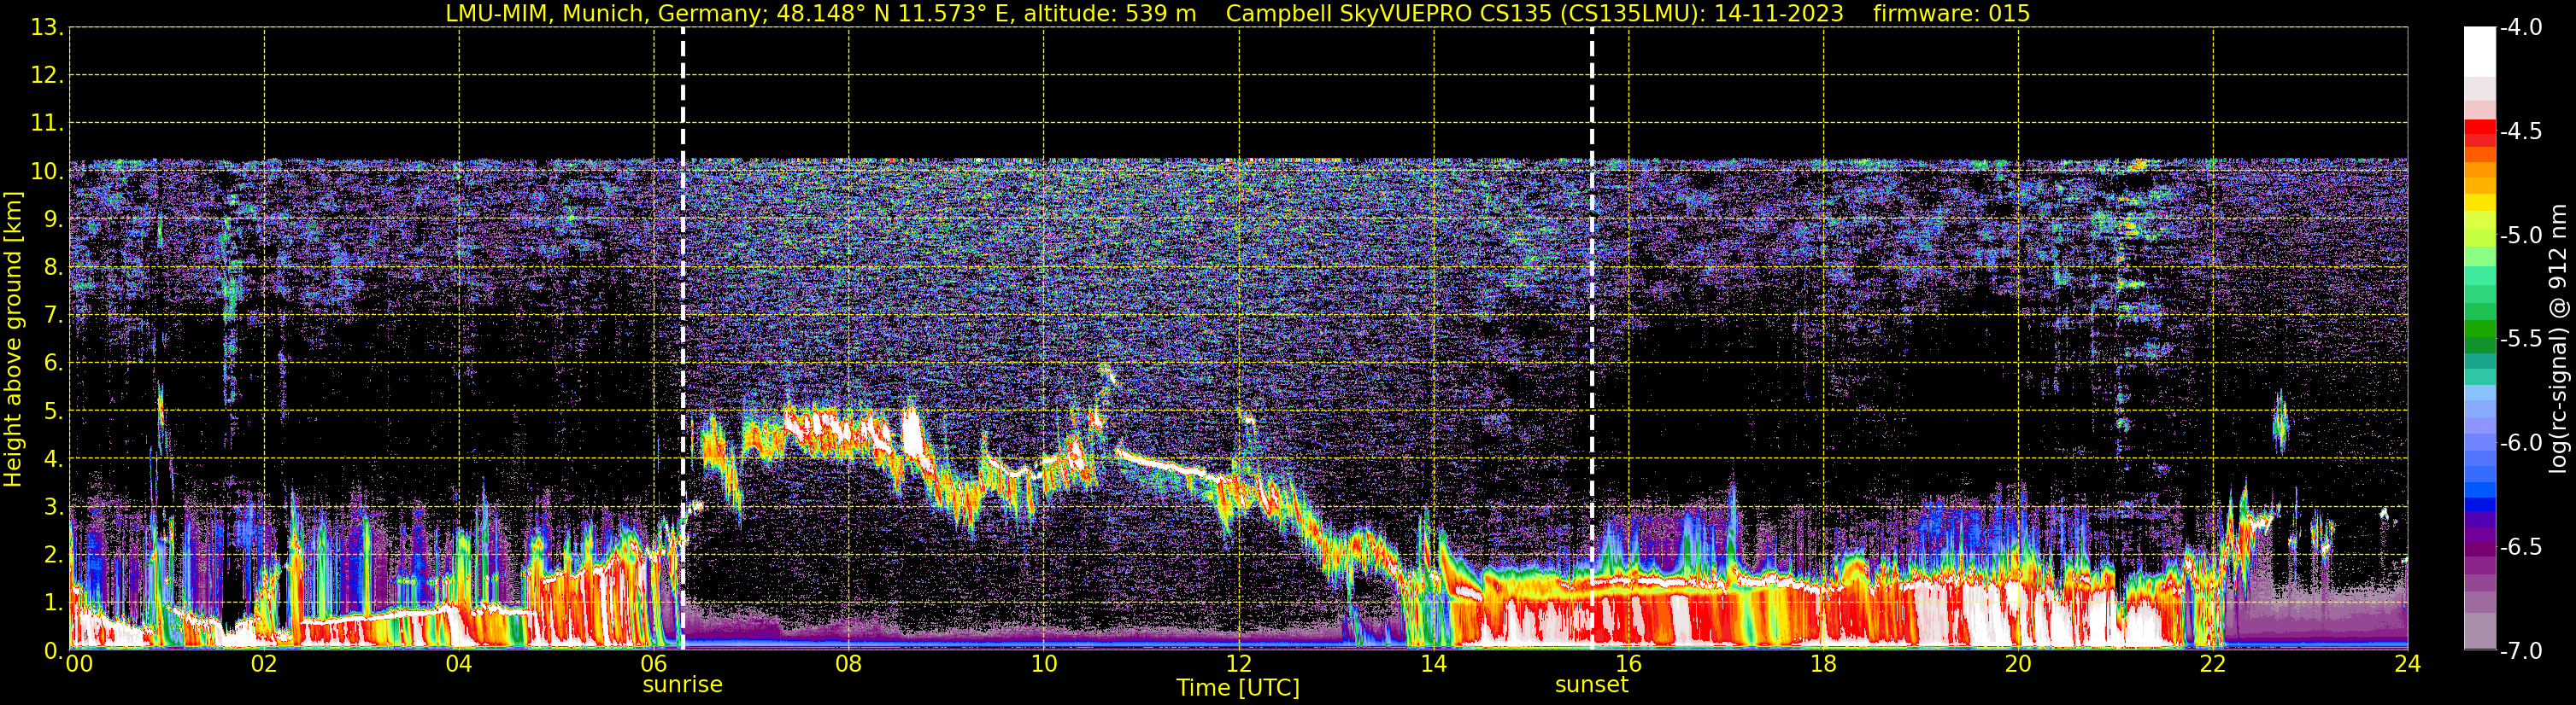Click the "log(rc-signal) @ 912 nm" colorbar label
Image resolution: width=2576 pixels, height=705 pixels.
click(2559, 340)
